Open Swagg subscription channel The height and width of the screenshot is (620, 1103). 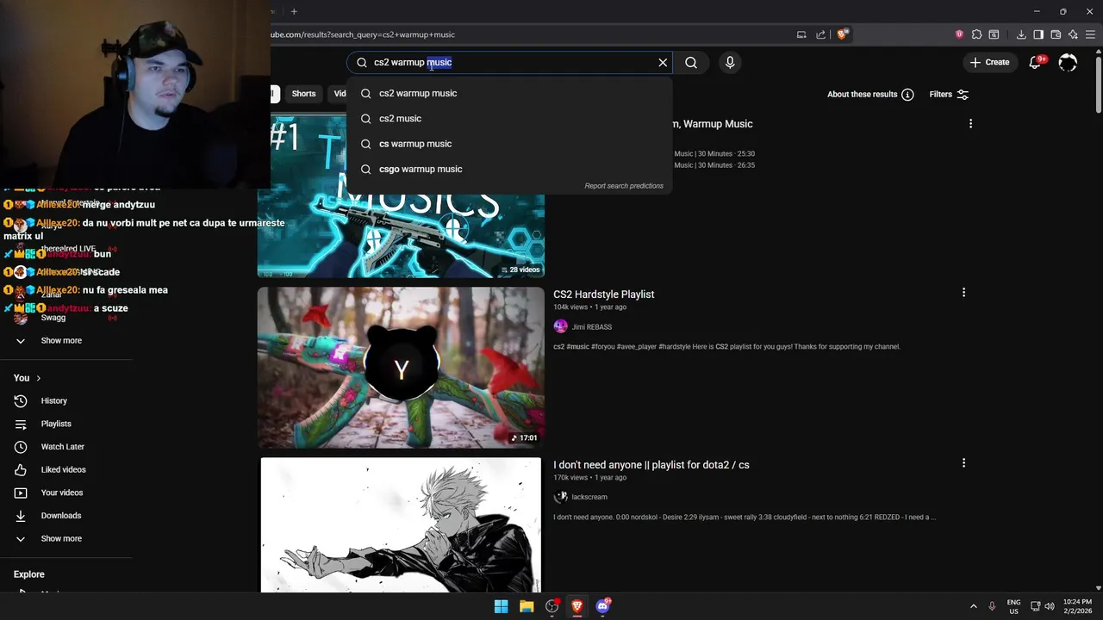coord(53,318)
